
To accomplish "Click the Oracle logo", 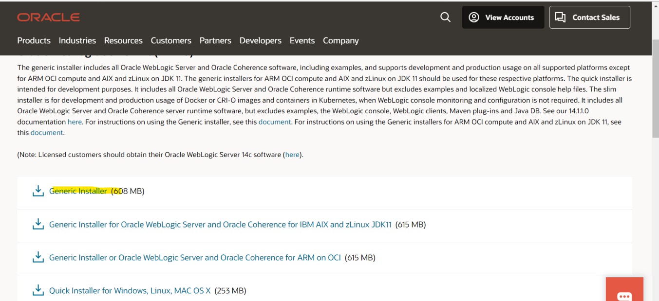I will pyautogui.click(x=49, y=18).
